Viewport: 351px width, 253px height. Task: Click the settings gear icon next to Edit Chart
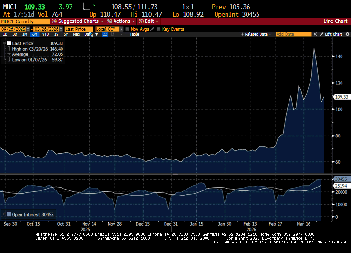347,34
